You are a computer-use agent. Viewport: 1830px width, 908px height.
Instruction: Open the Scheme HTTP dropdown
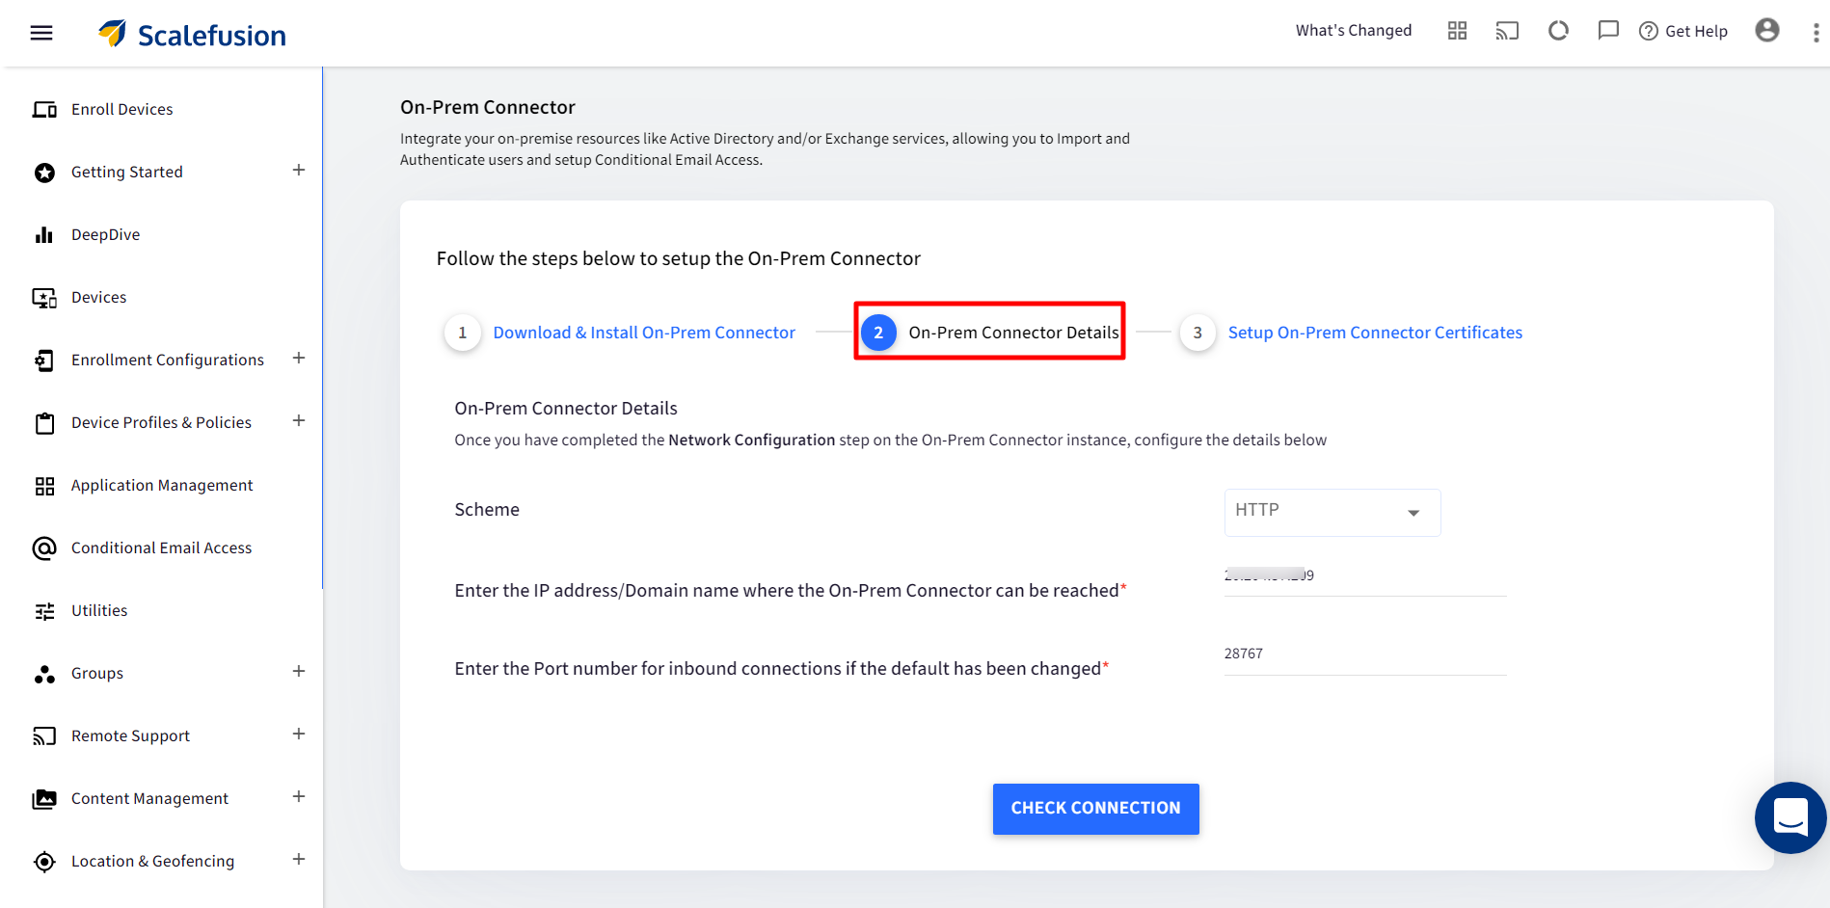(1332, 512)
